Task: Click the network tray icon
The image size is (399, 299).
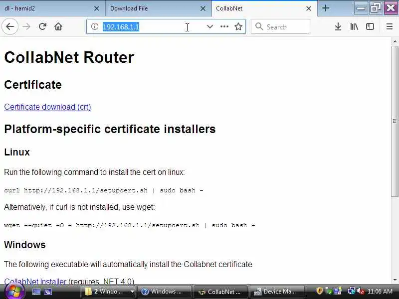Action: (352, 291)
